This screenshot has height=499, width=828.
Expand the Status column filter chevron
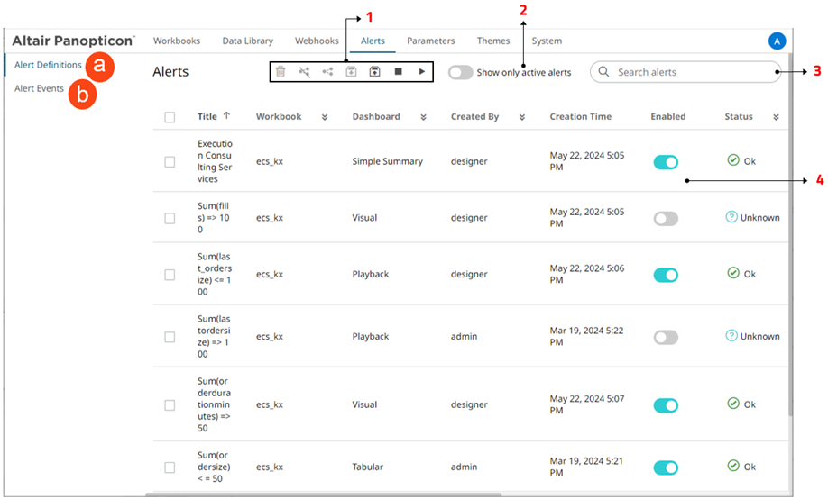[777, 117]
